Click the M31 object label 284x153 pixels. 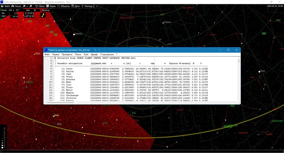click(x=134, y=113)
